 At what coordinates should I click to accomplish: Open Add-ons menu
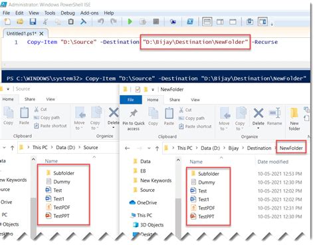[89, 13]
